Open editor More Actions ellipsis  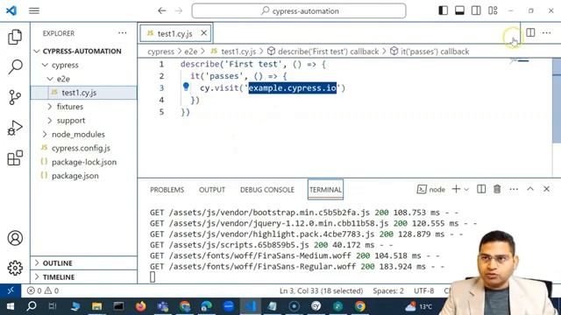546,33
